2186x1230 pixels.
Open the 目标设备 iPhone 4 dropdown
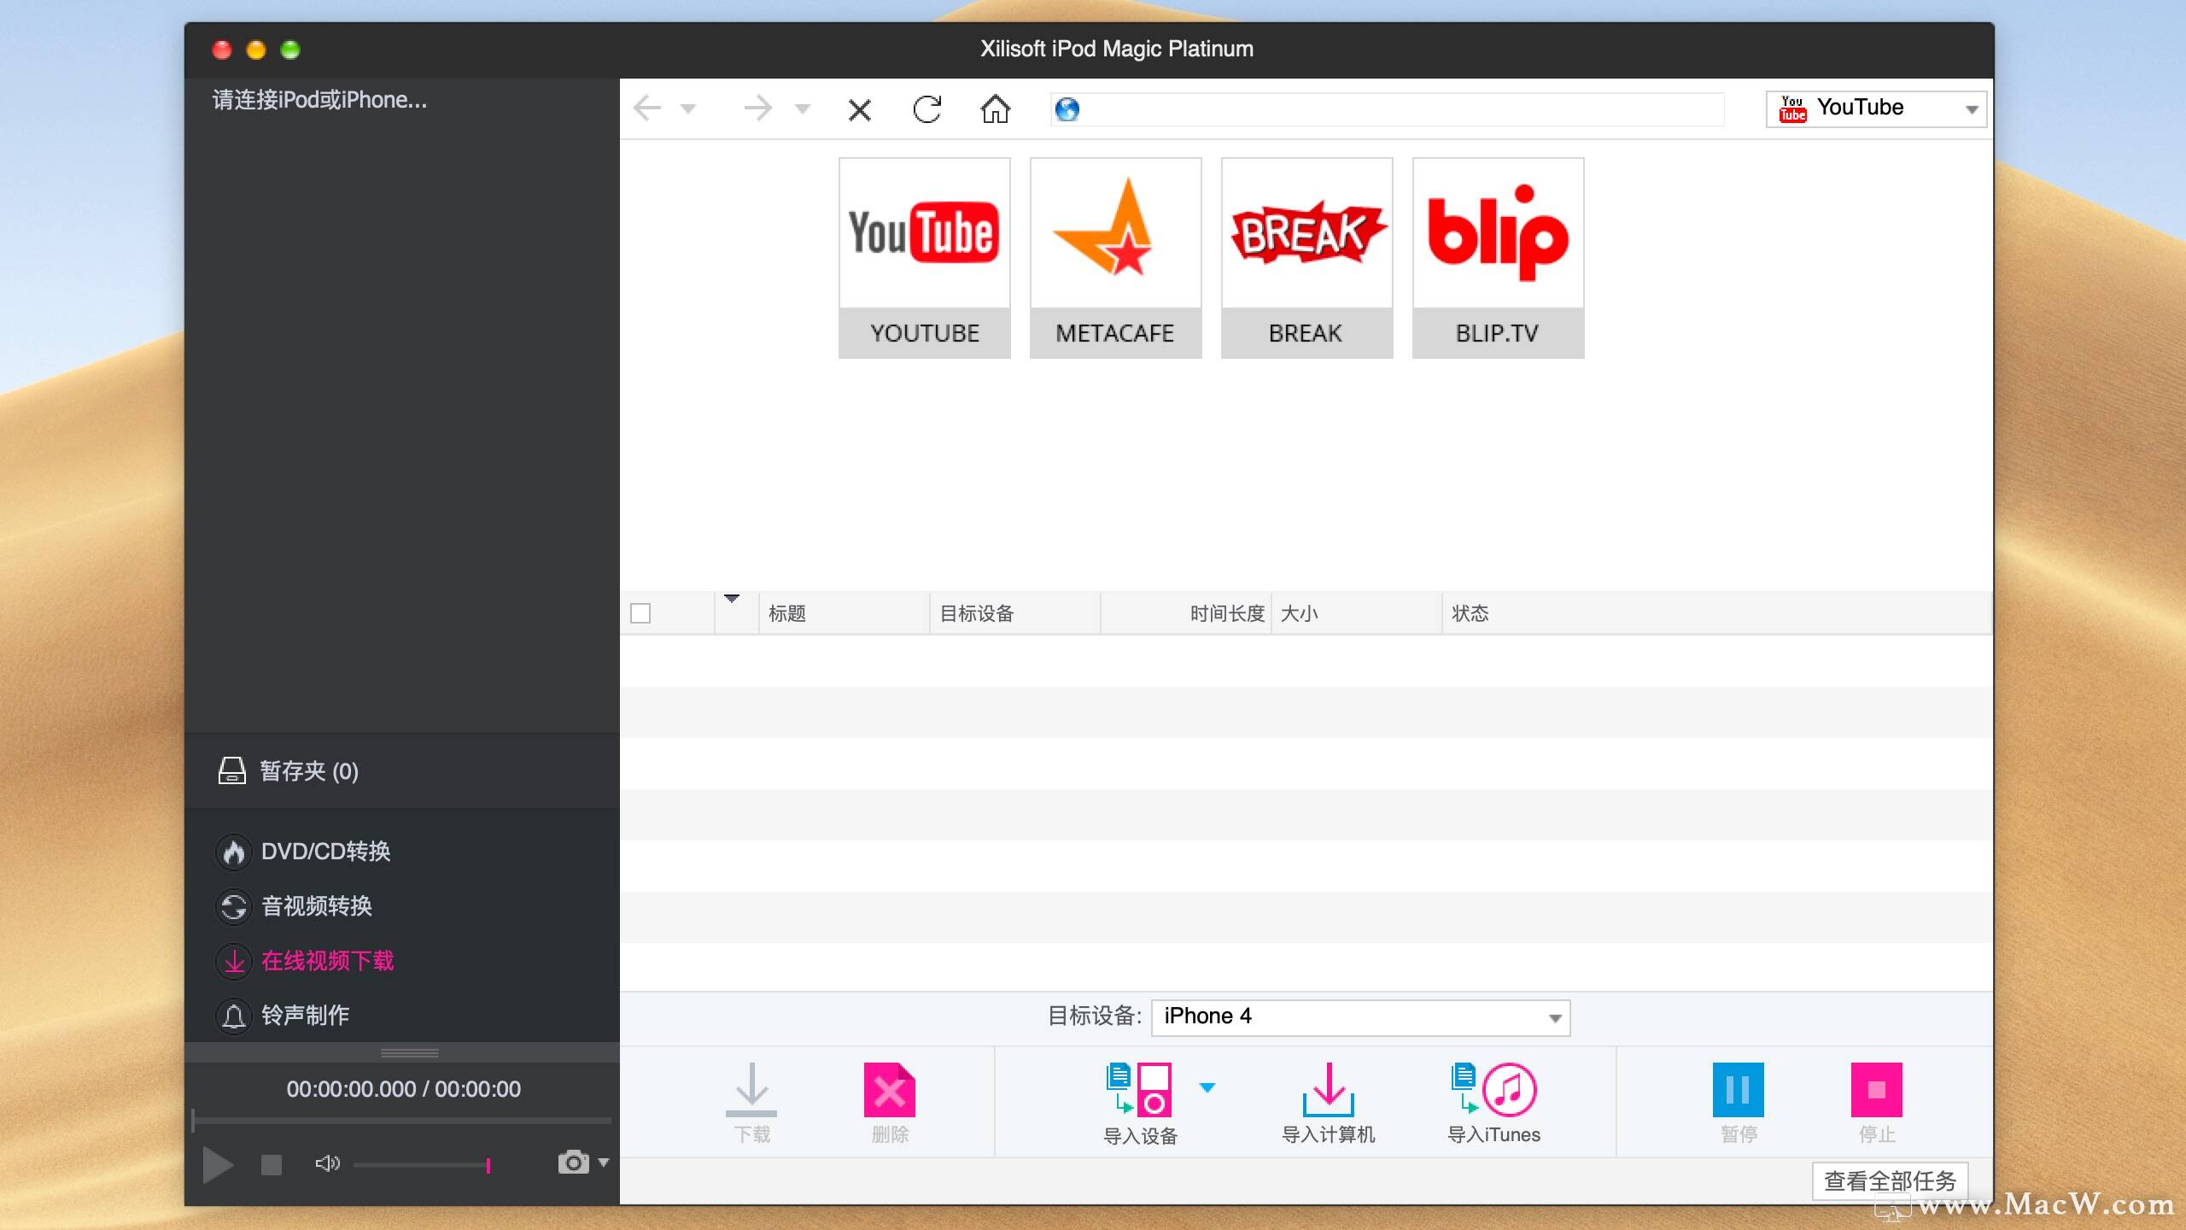coord(1360,1017)
